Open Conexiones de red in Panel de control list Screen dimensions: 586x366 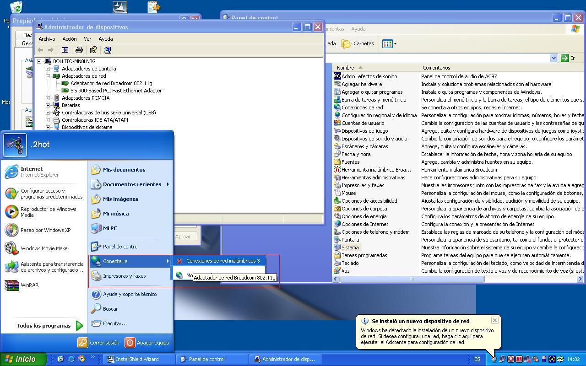(x=359, y=108)
